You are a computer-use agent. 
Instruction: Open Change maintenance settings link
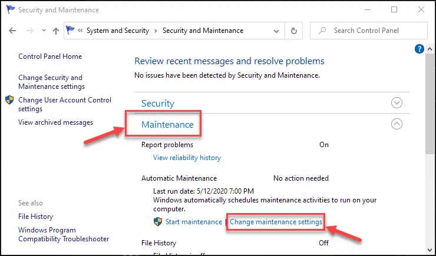pos(276,222)
